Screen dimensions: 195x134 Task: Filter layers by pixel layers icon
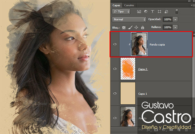coord(139,12)
